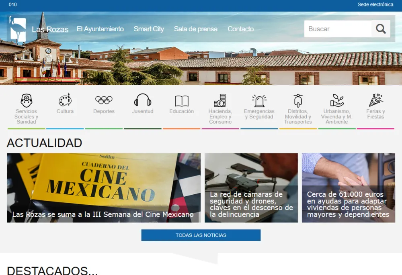The image size is (402, 275).
Task: Open the Contacto menu item
Action: [x=241, y=29]
